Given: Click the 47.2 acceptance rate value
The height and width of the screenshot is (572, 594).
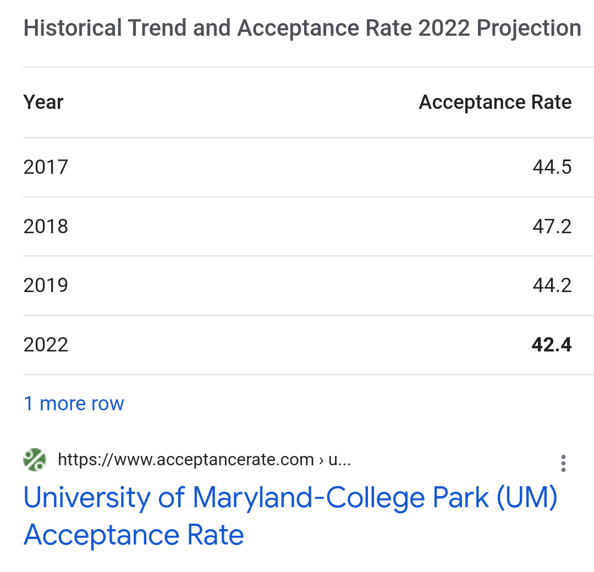Looking at the screenshot, I should pos(552,226).
